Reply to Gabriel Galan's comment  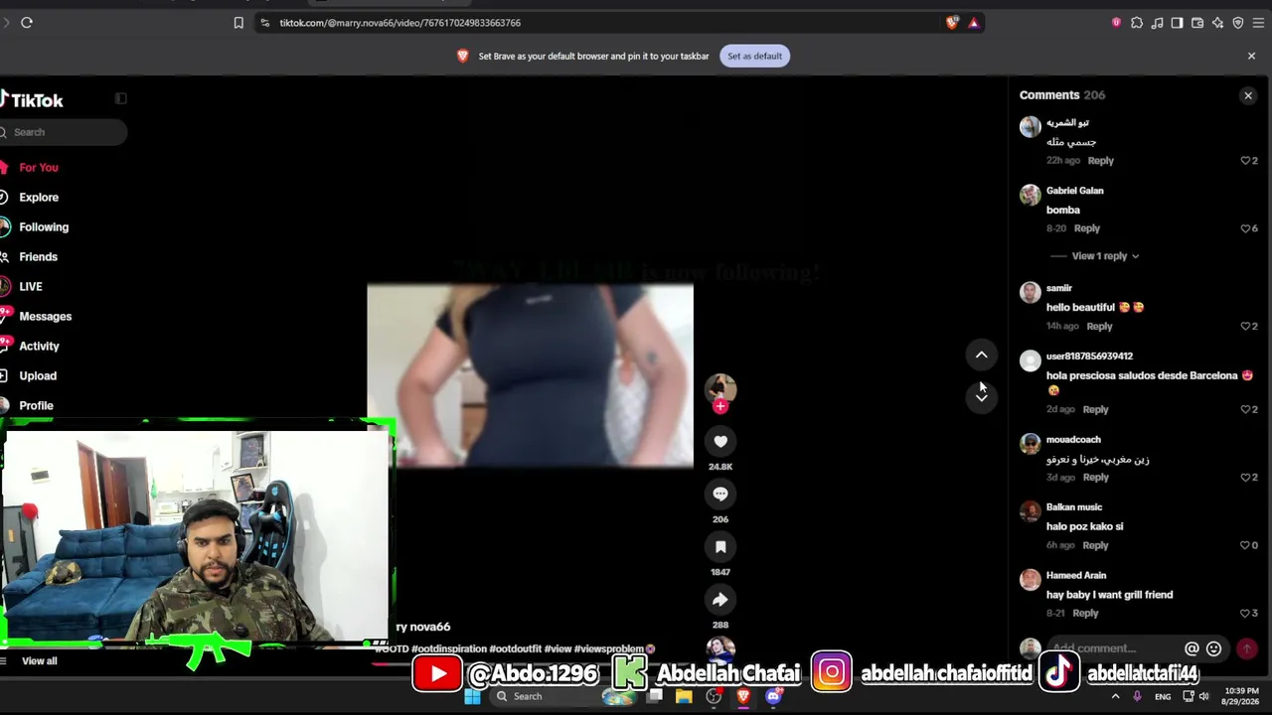(x=1087, y=228)
